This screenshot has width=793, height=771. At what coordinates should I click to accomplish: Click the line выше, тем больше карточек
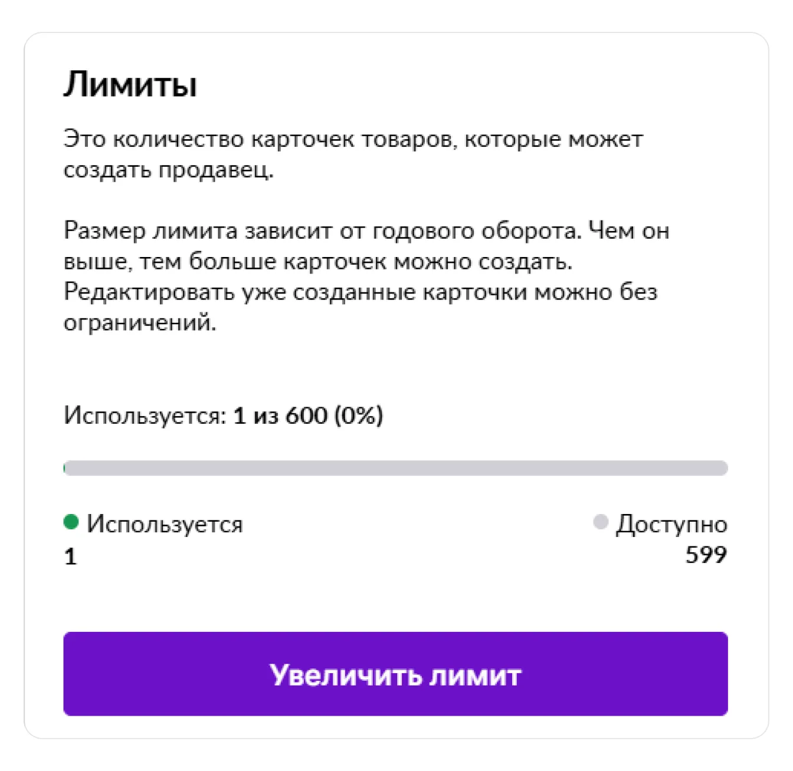coord(318,261)
